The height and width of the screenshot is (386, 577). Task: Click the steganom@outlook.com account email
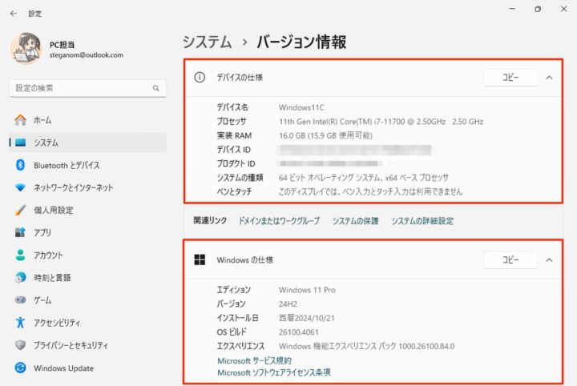(87, 54)
